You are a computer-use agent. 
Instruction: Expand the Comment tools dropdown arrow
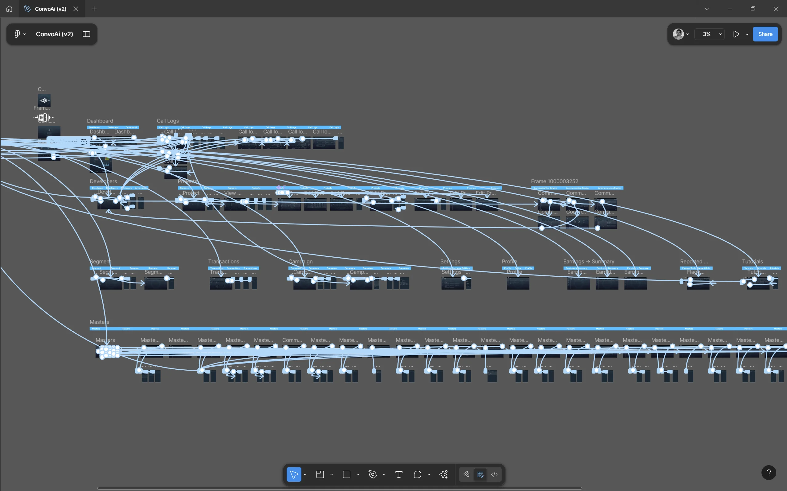tap(429, 474)
